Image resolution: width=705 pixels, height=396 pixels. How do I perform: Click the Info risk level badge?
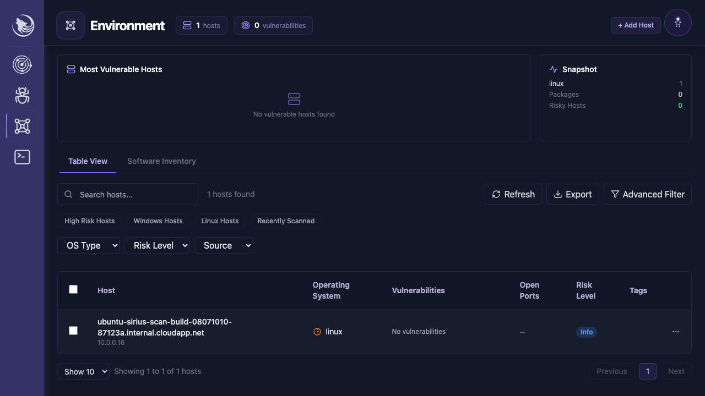point(587,332)
